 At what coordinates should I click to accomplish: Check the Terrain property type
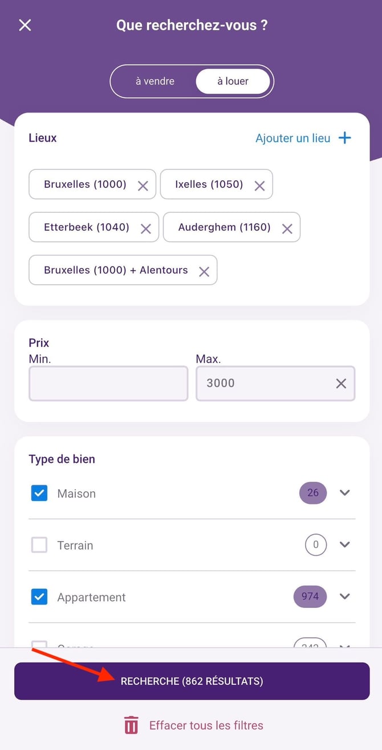click(39, 545)
